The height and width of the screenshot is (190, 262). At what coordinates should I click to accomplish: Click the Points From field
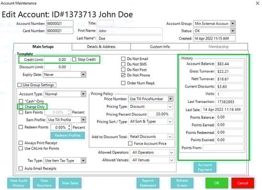click(x=223, y=148)
